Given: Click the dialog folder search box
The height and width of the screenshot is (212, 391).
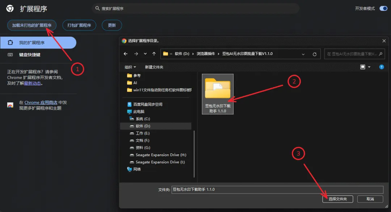Looking at the screenshot, I should (354, 54).
